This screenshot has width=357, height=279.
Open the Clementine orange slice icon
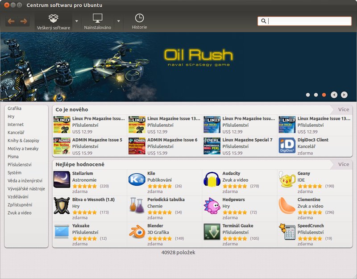click(x=287, y=206)
